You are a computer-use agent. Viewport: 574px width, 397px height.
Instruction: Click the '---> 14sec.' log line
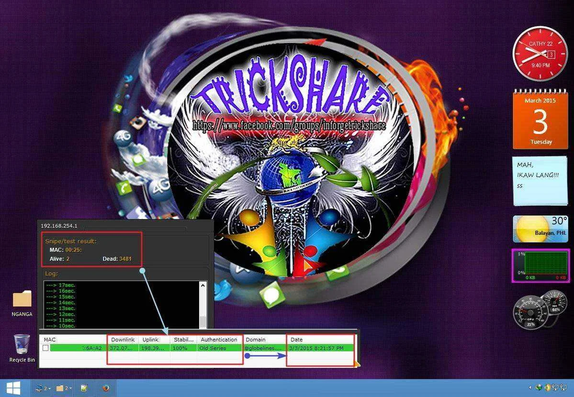click(x=61, y=303)
